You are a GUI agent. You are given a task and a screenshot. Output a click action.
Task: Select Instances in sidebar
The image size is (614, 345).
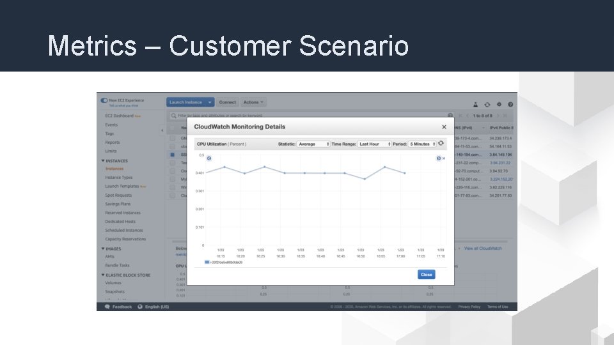point(114,169)
